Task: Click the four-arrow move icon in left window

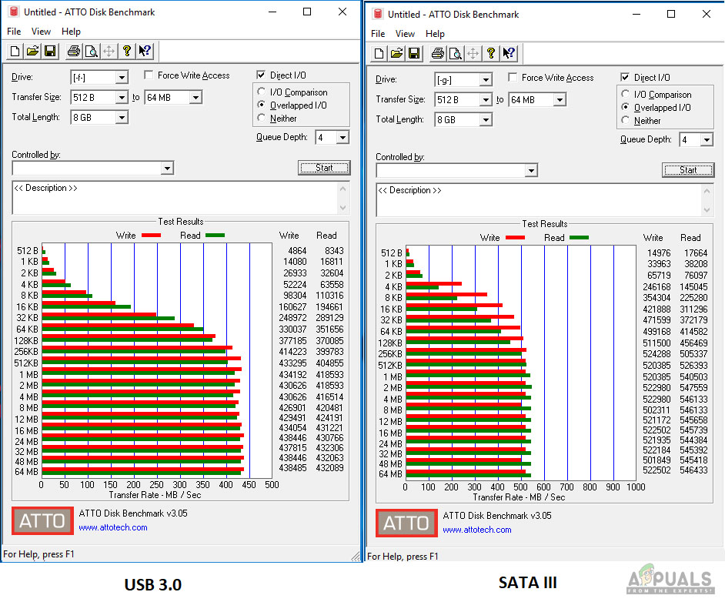Action: coord(109,51)
